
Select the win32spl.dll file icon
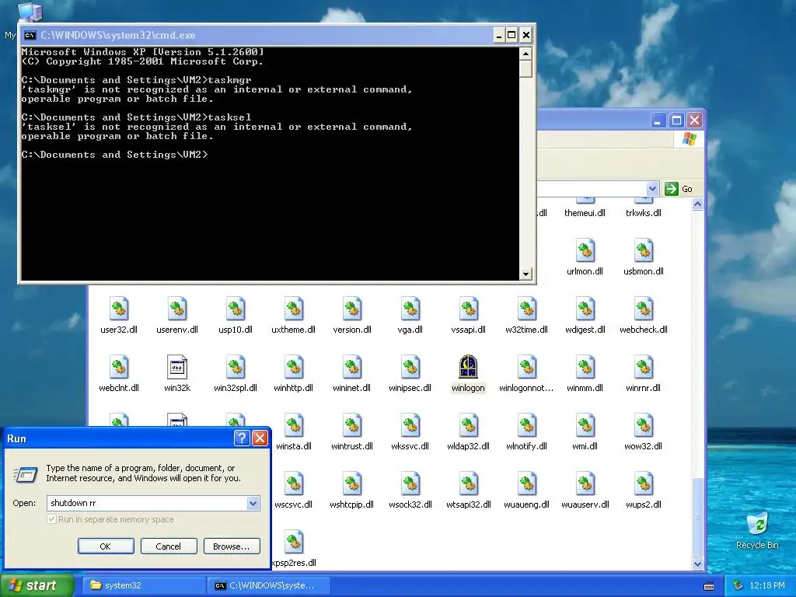click(x=236, y=368)
